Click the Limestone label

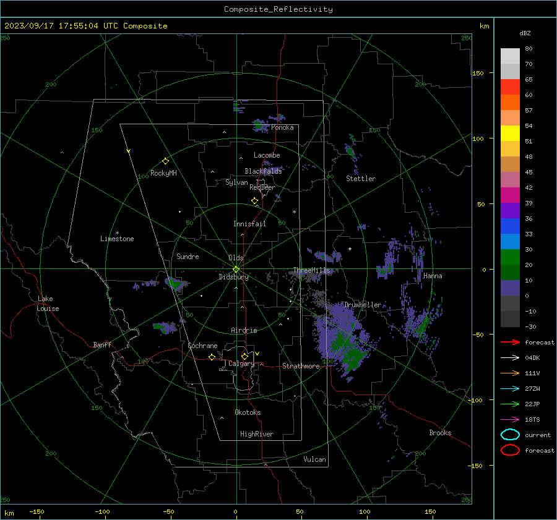pyautogui.click(x=117, y=239)
